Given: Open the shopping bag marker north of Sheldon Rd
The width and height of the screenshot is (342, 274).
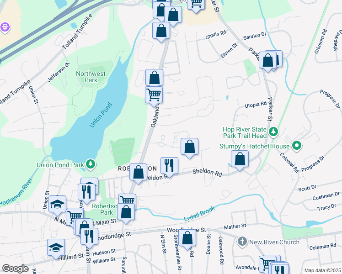Looking at the screenshot, I should pyautogui.click(x=190, y=147).
